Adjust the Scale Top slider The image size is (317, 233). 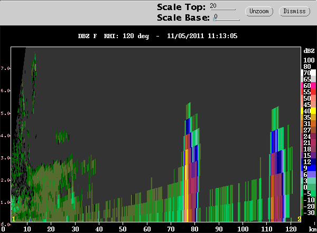[x=222, y=7]
